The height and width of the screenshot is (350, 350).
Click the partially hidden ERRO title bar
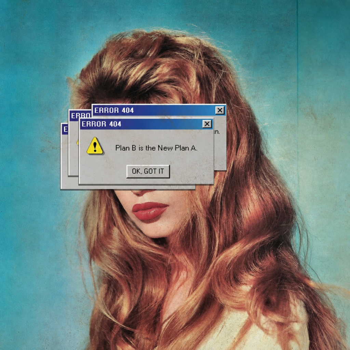click(80, 116)
